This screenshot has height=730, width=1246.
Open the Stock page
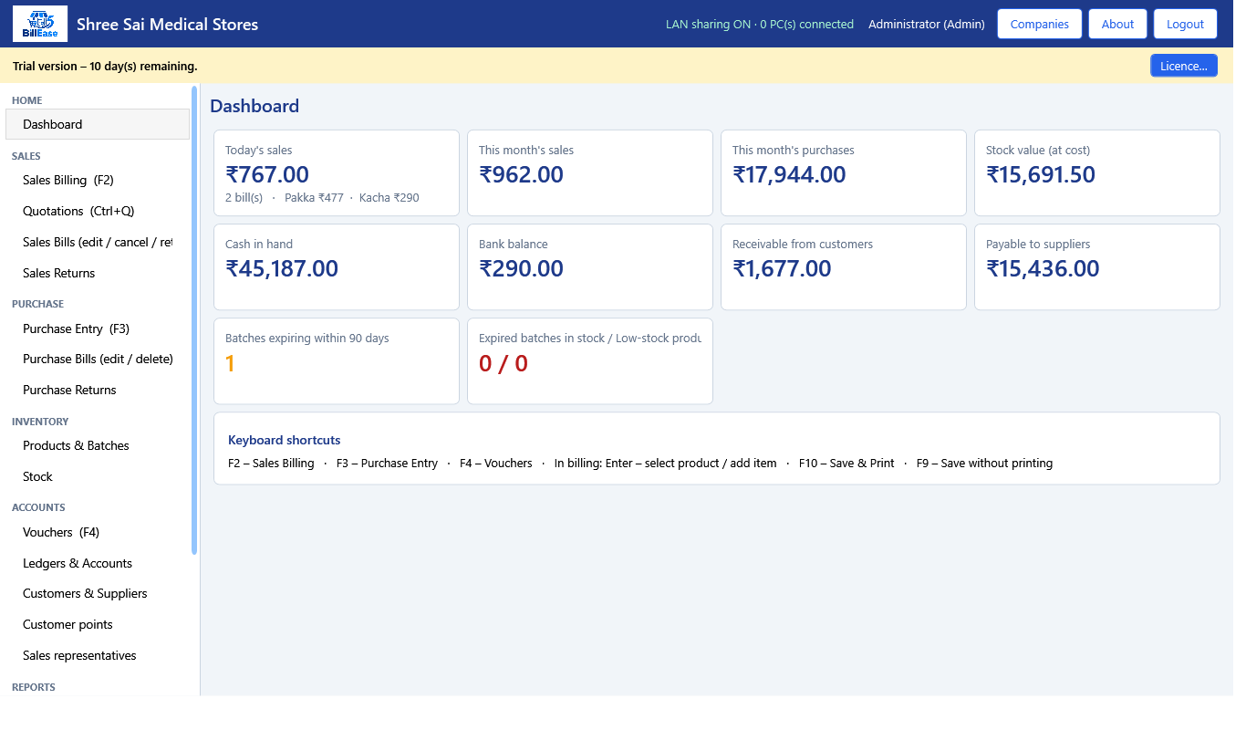click(98, 476)
